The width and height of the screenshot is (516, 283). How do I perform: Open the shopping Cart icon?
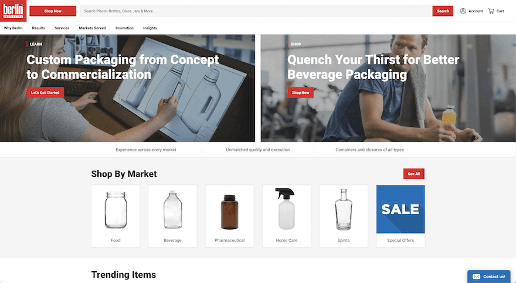pos(491,11)
